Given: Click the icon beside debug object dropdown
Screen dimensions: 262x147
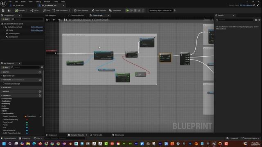Looking at the screenshot, I should 175,11.
